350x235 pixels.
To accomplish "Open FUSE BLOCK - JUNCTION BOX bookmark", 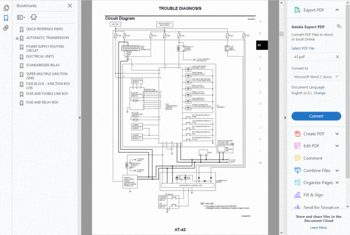I will point(48,85).
